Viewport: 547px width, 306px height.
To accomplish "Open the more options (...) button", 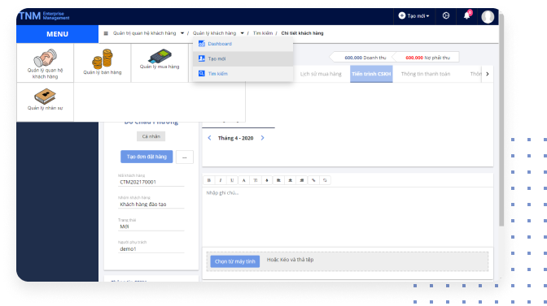I will [185, 157].
